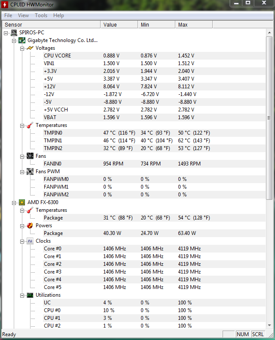Minimize the HWMonitor window
This screenshot has height=340, width=275.
coord(236,3)
